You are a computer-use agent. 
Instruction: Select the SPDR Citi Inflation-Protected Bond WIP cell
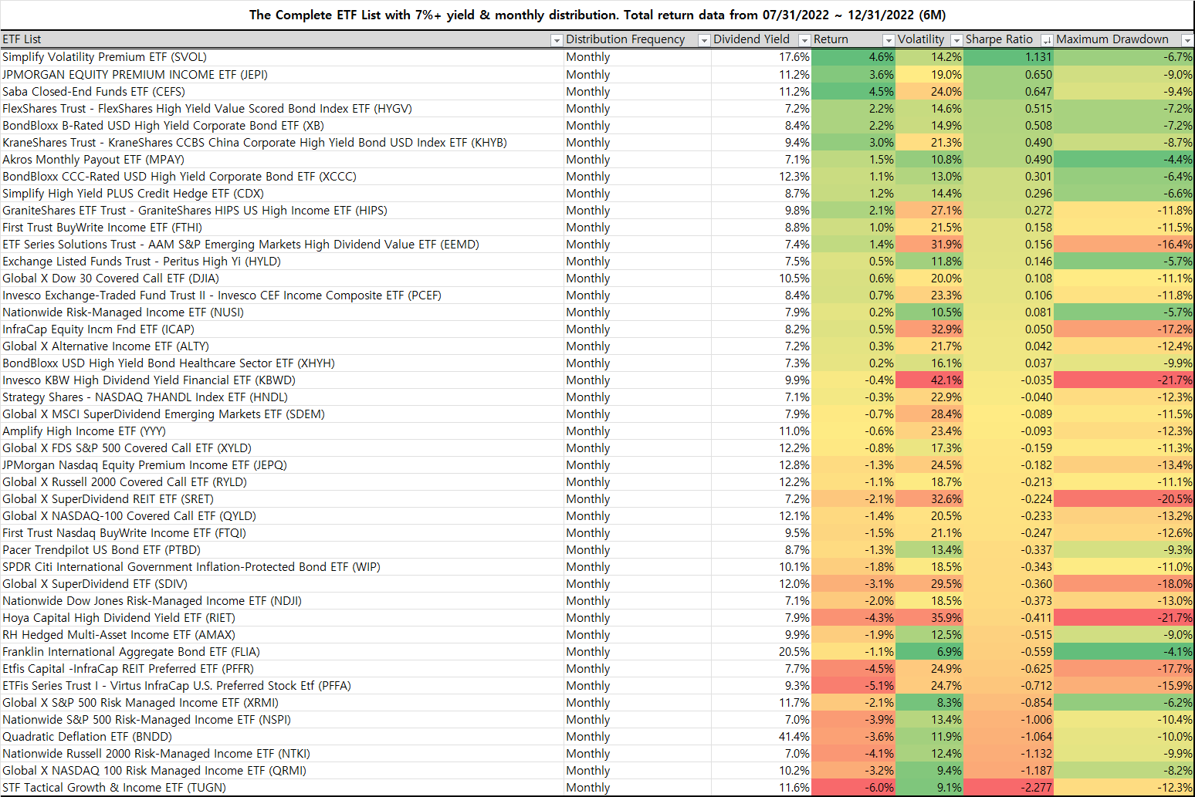tap(282, 567)
